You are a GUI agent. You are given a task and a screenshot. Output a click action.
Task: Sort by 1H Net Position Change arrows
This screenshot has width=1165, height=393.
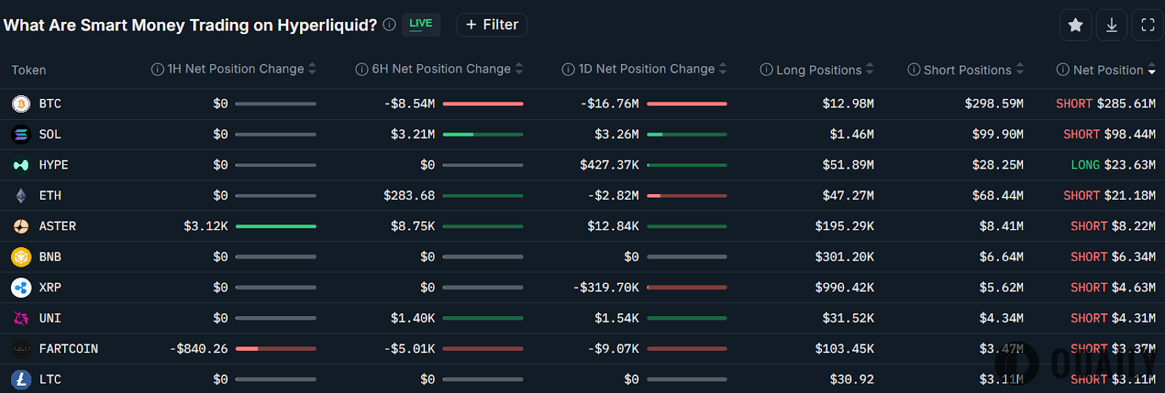pos(312,69)
